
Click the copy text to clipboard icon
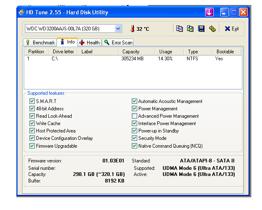[179, 29]
